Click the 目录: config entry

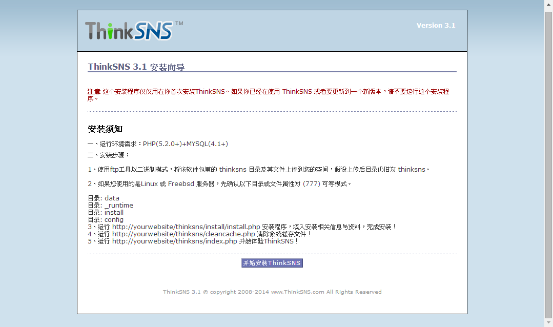coord(106,219)
